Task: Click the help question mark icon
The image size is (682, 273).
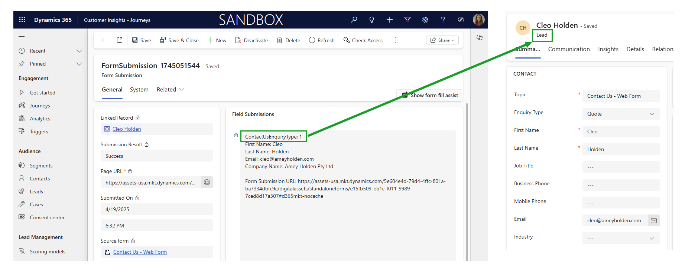Action: [x=443, y=20]
